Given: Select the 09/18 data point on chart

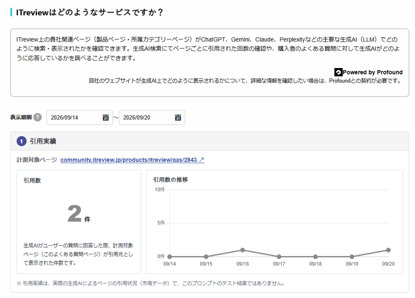Looking at the screenshot, I should pos(315,257).
